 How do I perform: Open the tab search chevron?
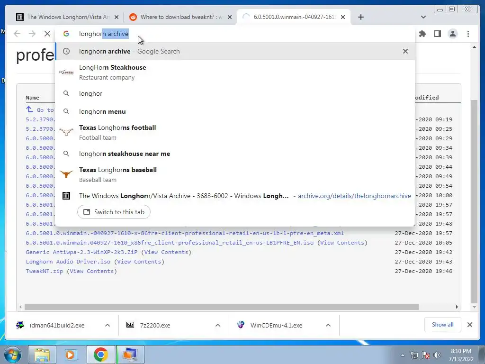[423, 17]
